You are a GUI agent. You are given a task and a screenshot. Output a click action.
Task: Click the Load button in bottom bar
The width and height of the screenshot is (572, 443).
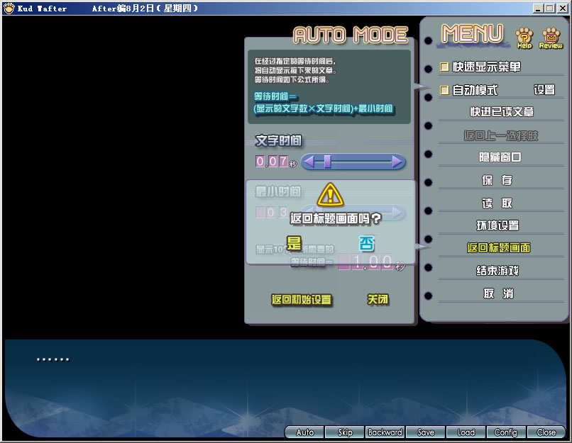click(x=466, y=432)
